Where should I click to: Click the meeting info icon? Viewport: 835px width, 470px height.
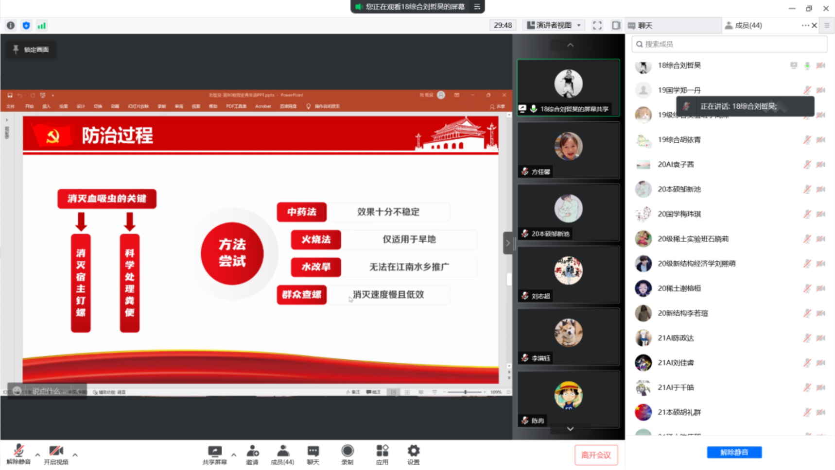click(x=11, y=25)
